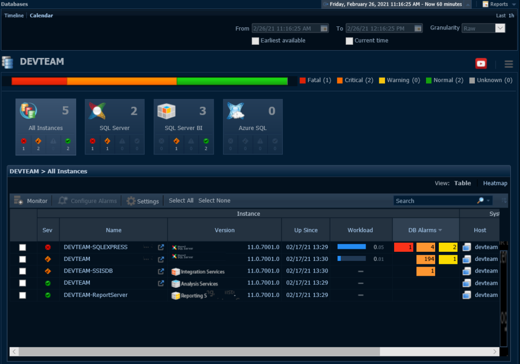Click the Critical (2) legend entry
The height and width of the screenshot is (364, 520).
click(355, 80)
